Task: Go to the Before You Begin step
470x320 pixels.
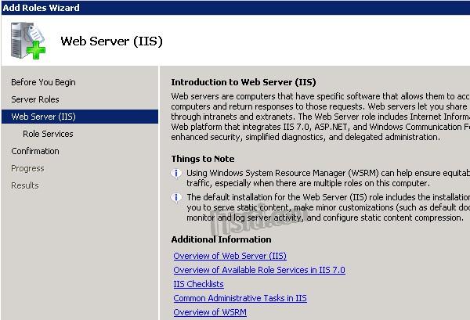Action: coord(43,82)
